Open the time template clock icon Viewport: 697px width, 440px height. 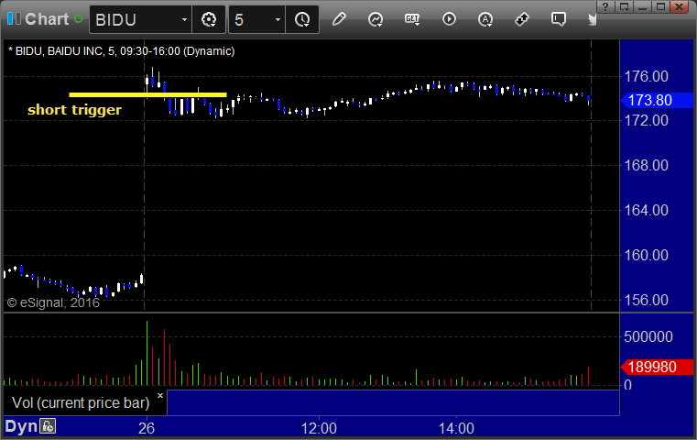click(302, 19)
